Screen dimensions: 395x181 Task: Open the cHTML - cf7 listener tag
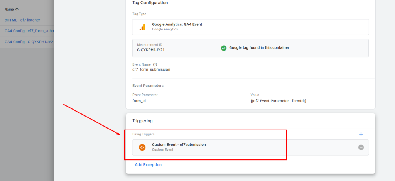[22, 20]
